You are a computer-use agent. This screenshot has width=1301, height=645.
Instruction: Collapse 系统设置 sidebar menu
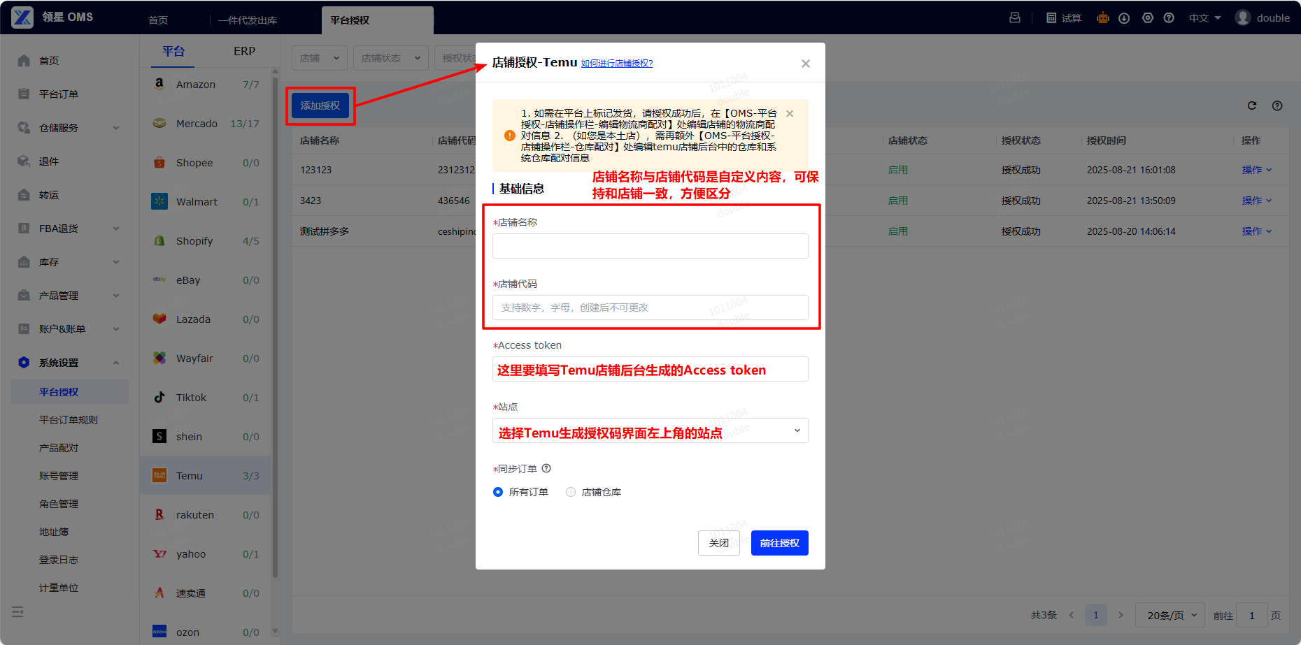pos(69,363)
